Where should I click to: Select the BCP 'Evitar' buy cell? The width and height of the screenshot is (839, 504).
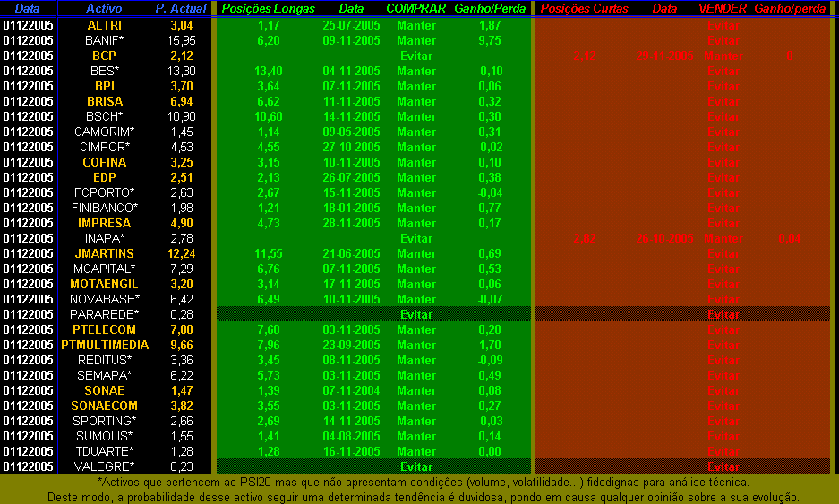coord(416,56)
